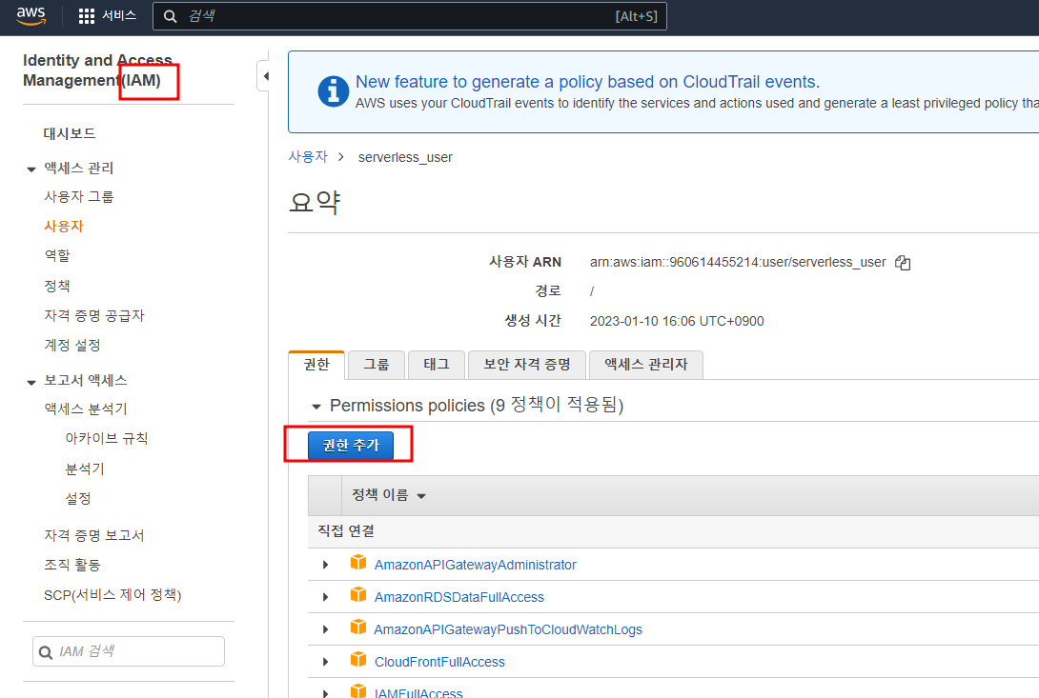Open 분석기 under access analyzer
The height and width of the screenshot is (698, 1039).
(85, 469)
